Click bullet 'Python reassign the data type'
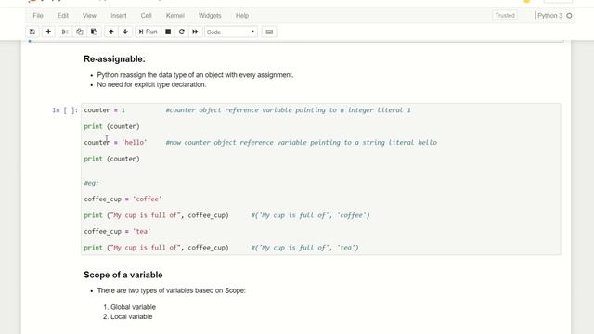Viewport: 594px width, 334px height. [195, 75]
